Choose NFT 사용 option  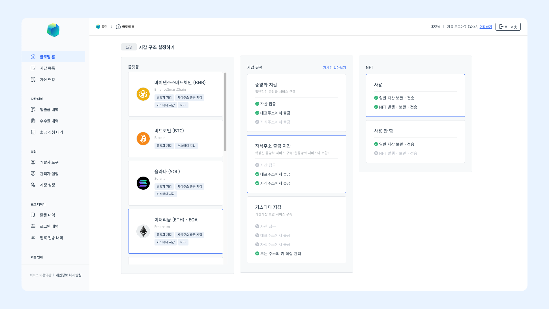[415, 95]
